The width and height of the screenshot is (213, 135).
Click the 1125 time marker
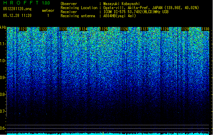point(104,29)
